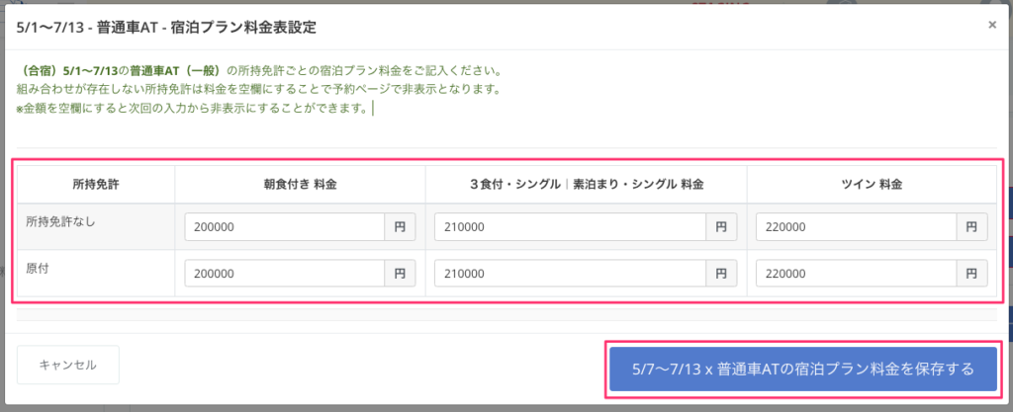
Task: Select 3食付・シングル price field in 原付 row
Action: click(x=569, y=273)
